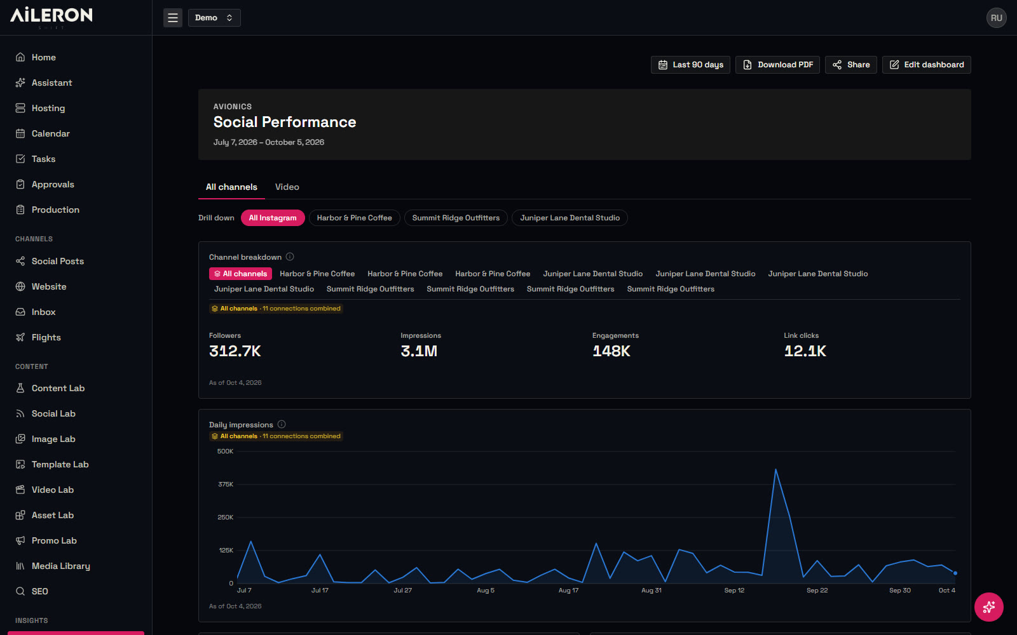
Task: Open the Demo workspace dropdown
Action: 214,18
